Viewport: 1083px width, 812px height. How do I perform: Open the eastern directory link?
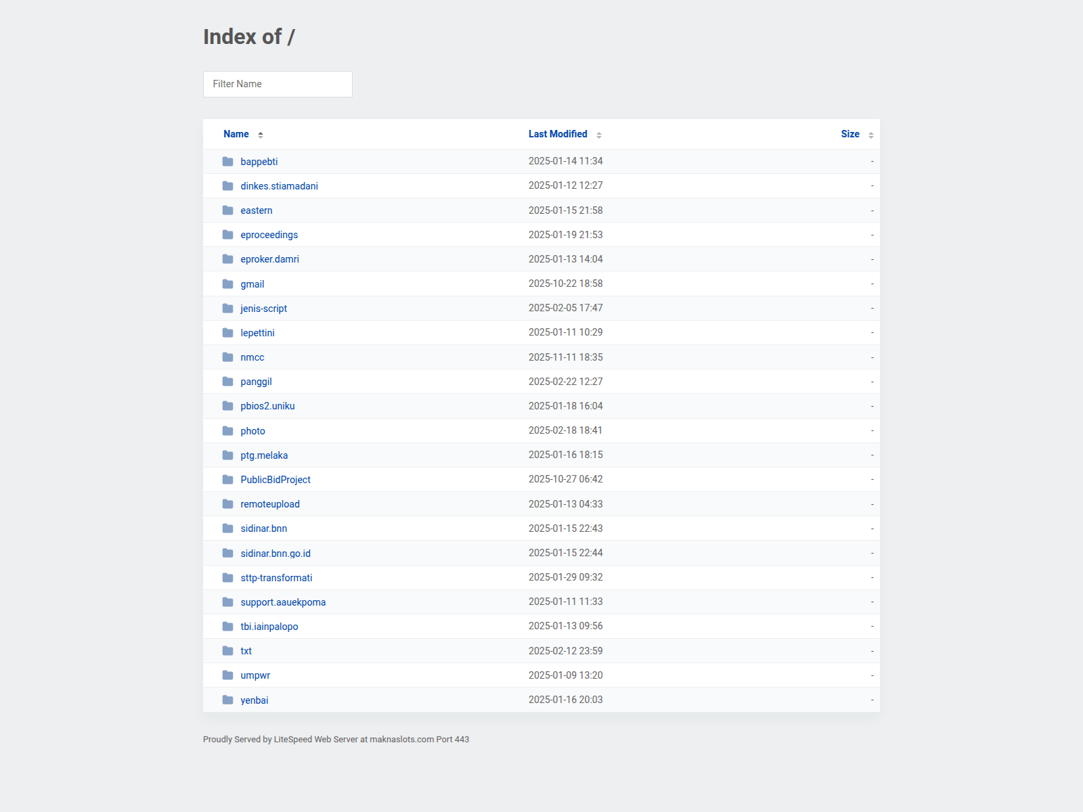coord(257,210)
